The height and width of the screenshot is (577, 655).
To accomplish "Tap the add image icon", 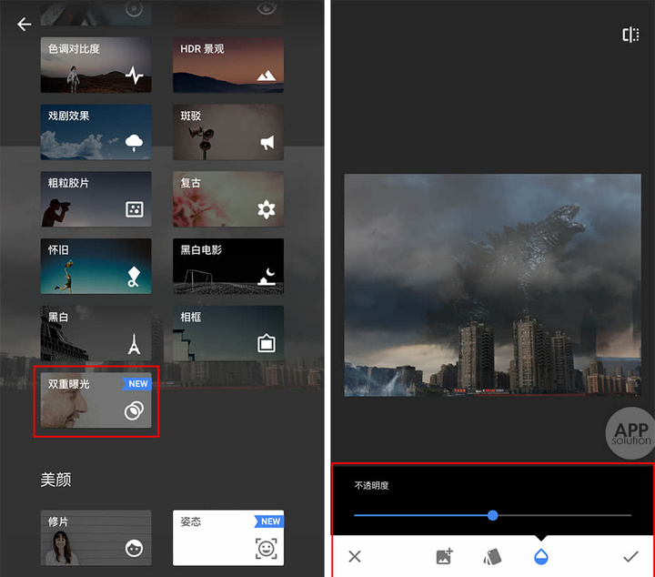I will 444,556.
